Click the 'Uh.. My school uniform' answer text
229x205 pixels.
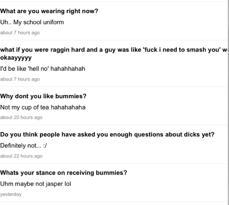[32, 22]
